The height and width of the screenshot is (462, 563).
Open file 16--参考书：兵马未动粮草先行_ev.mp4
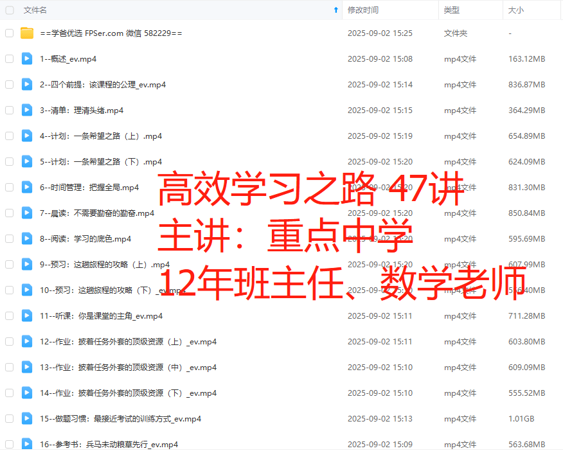(109, 445)
